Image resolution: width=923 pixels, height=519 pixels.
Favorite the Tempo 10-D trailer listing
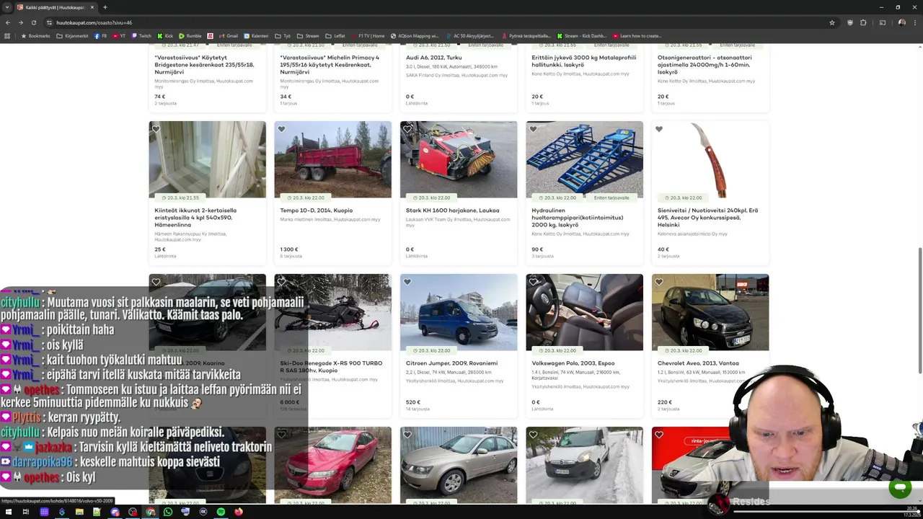coord(282,129)
